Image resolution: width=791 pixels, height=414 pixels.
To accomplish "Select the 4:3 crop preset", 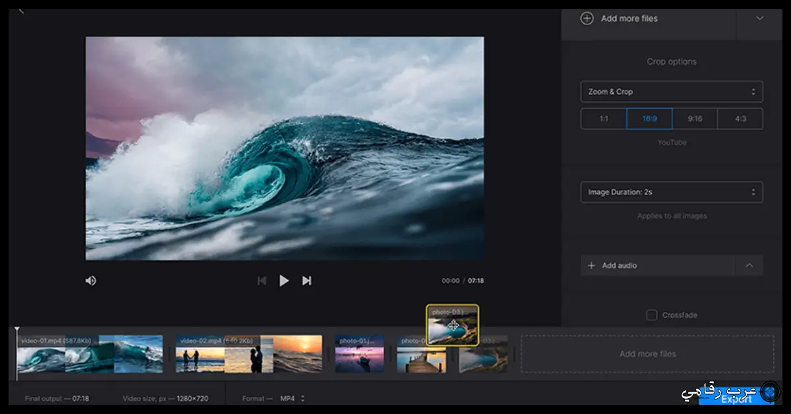I will tap(741, 119).
